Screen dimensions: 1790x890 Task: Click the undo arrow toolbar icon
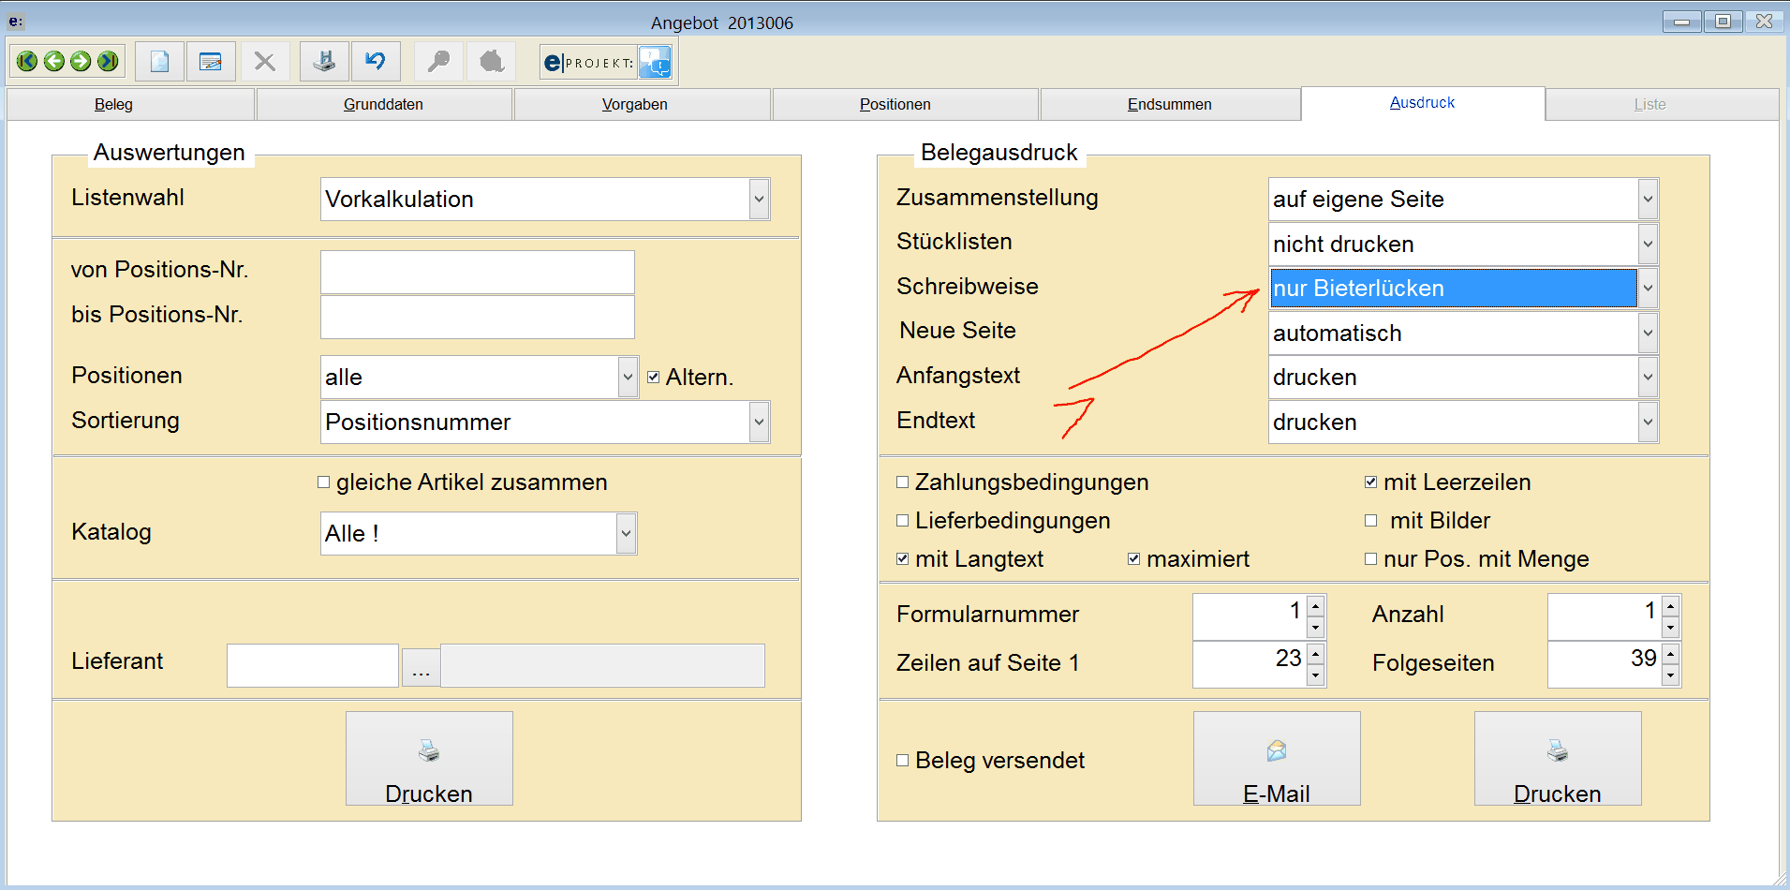tap(376, 62)
